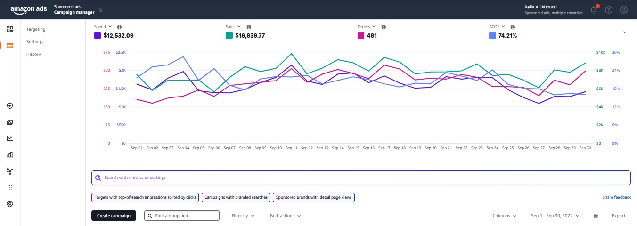637x226 pixels.
Task: Open the bar chart reports icon
Action: (10, 154)
